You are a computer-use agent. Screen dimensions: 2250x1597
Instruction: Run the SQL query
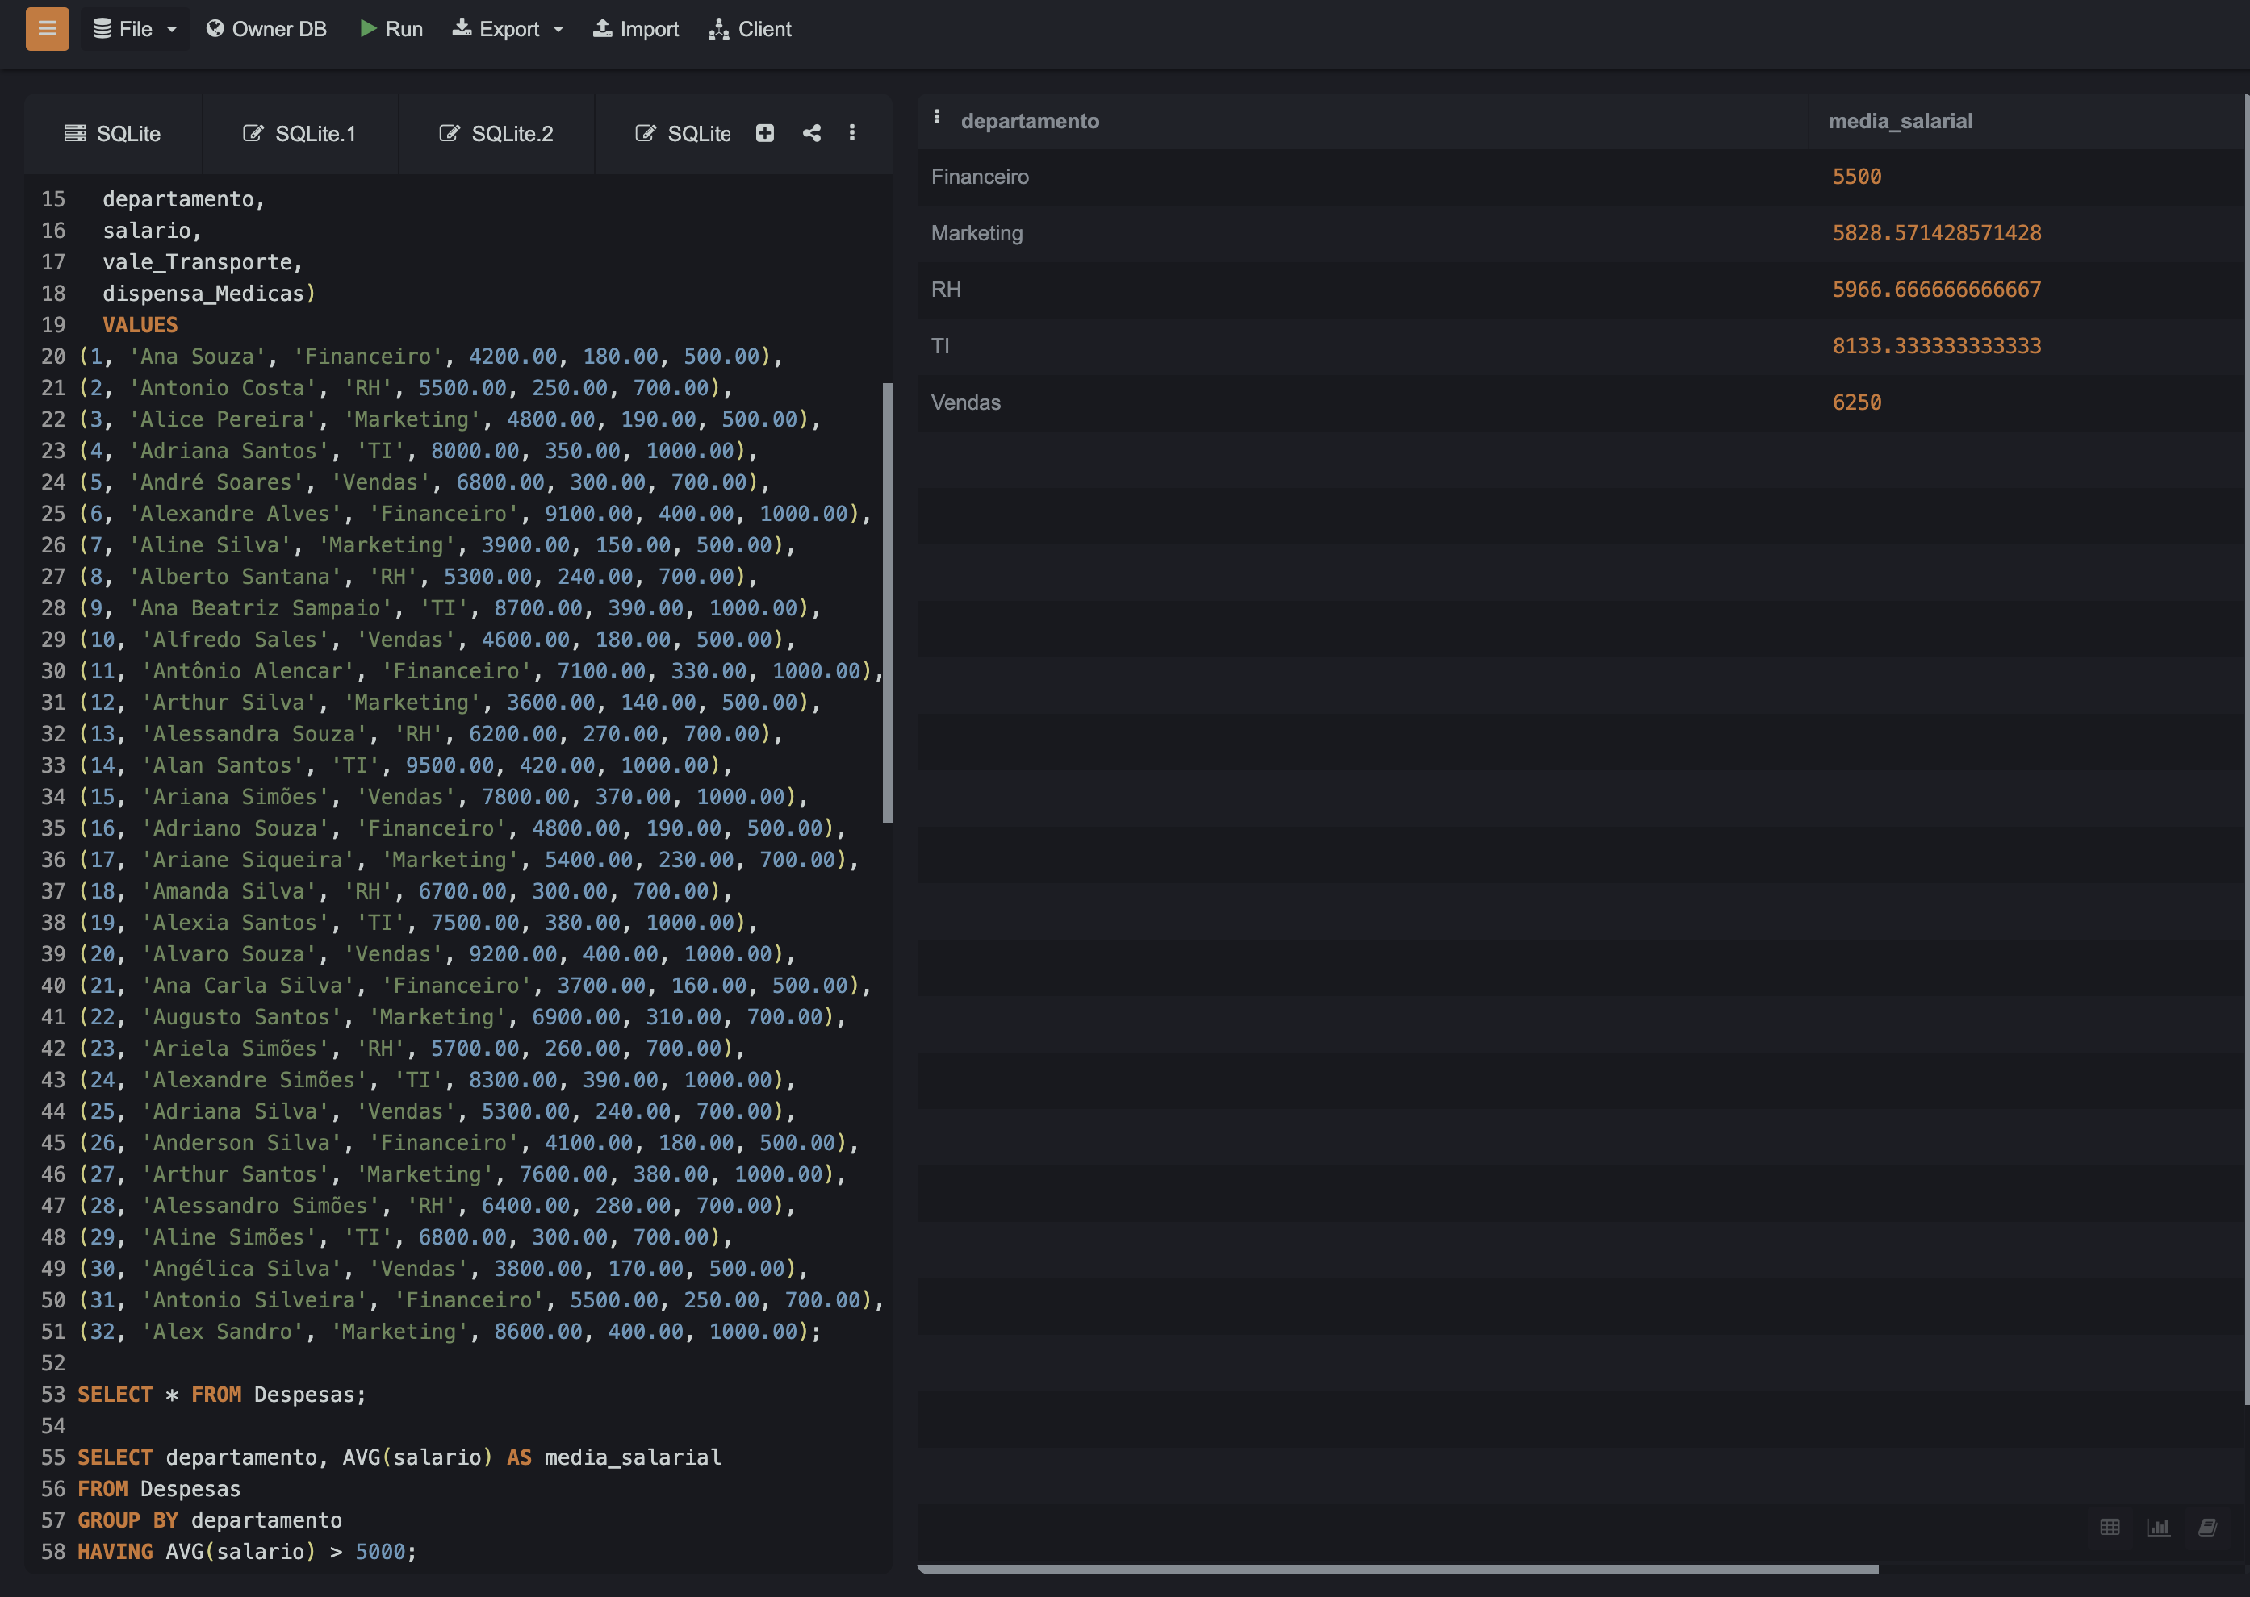click(391, 28)
